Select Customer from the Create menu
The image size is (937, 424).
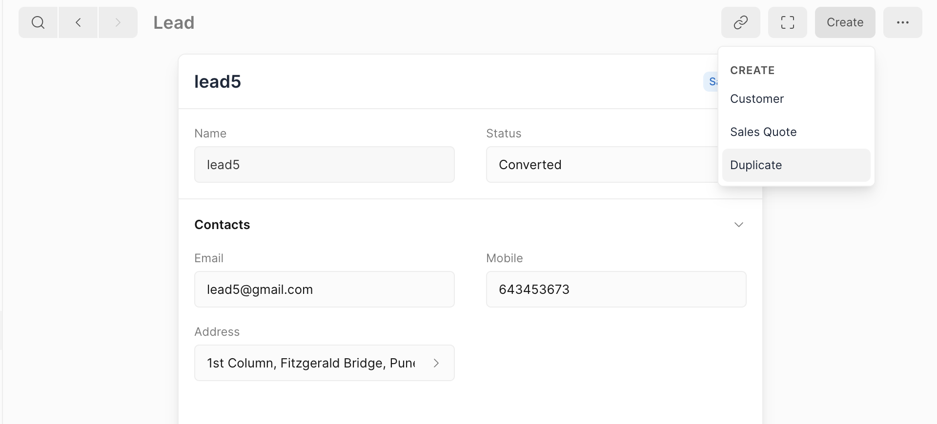tap(757, 99)
